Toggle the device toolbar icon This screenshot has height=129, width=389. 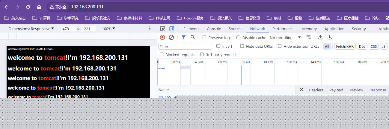(x=171, y=29)
